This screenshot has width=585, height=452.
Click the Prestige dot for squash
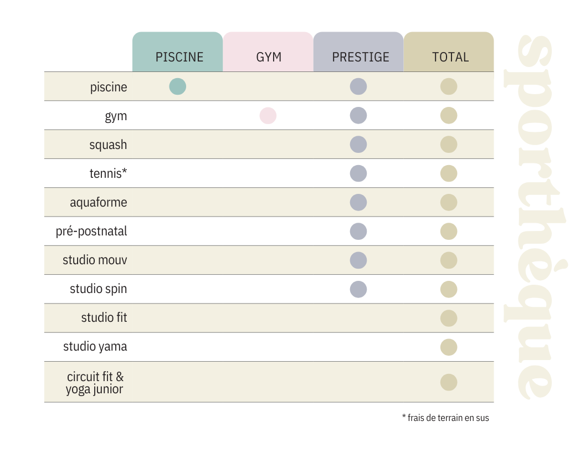[x=358, y=145]
